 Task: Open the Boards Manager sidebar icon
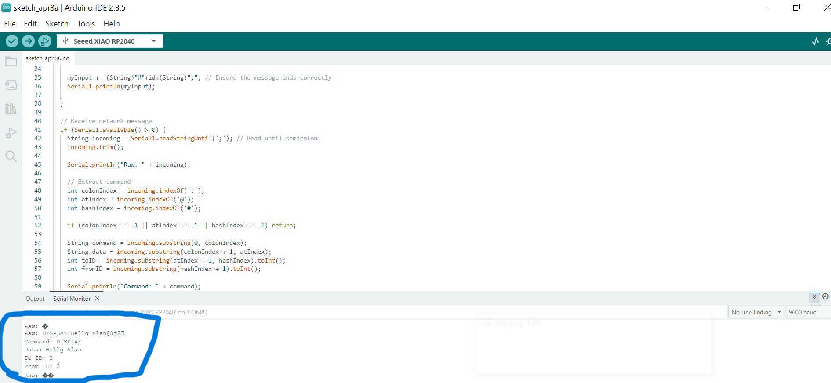11,85
